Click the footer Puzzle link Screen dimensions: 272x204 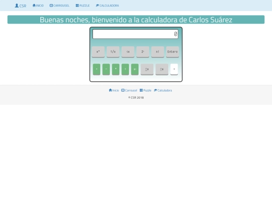146,90
